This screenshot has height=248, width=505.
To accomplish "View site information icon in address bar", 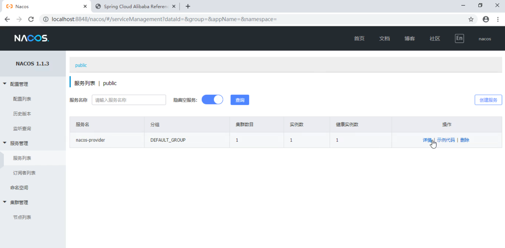I will 46,19.
